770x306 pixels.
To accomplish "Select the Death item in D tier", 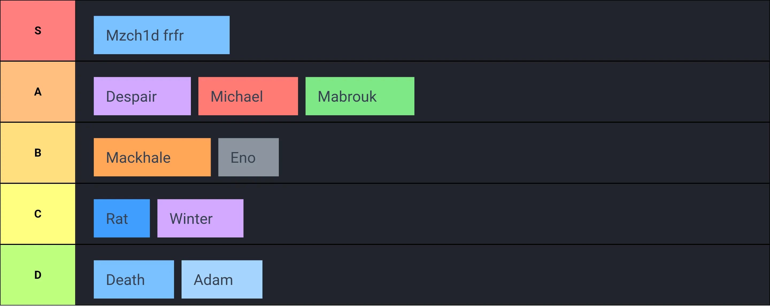I will 134,280.
